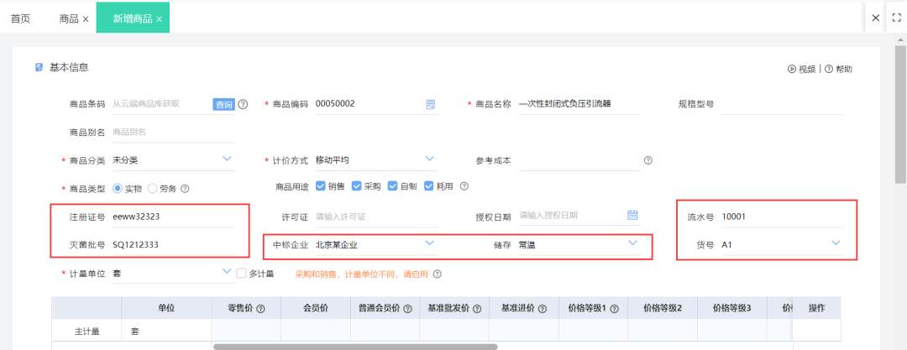
Task: Show help icon in 基准批发价 column header
Action: (x=478, y=309)
